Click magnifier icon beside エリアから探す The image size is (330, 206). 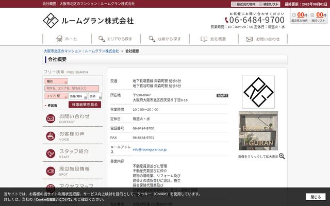click(102, 39)
